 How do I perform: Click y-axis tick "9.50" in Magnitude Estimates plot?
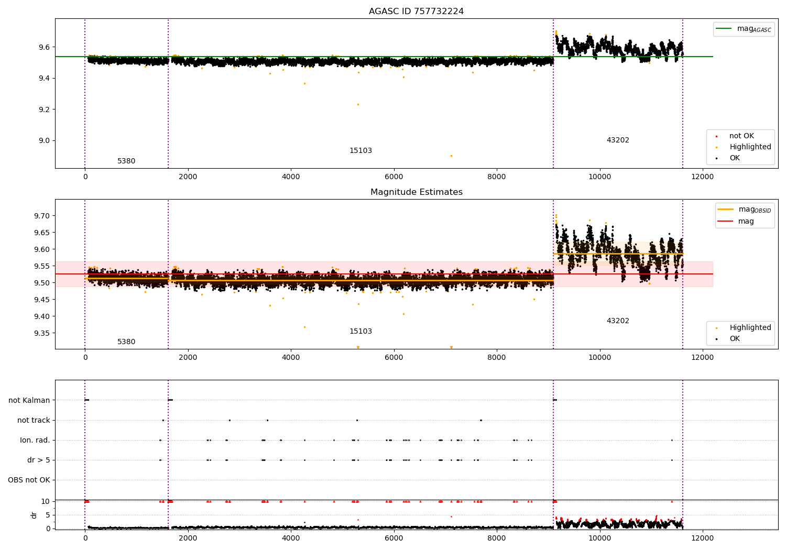click(x=42, y=283)
